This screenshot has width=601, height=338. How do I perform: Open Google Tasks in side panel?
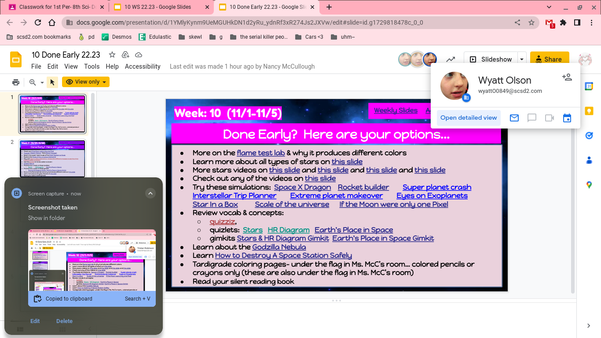pyautogui.click(x=589, y=136)
